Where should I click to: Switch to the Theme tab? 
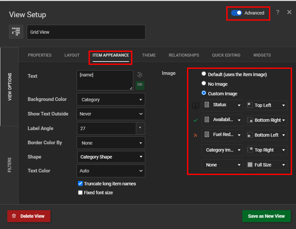(x=149, y=55)
